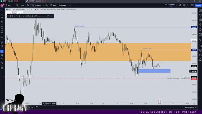Open the object tree layers icon

pyautogui.click(x=200, y=25)
